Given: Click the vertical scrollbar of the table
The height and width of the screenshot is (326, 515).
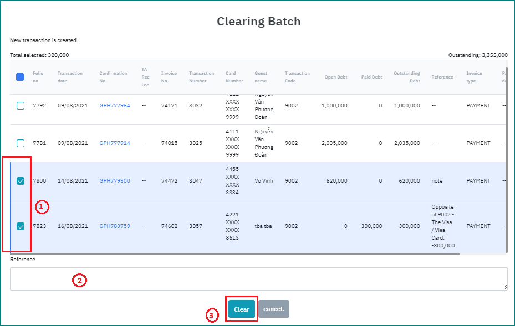Looking at the screenshot, I should click(x=506, y=166).
